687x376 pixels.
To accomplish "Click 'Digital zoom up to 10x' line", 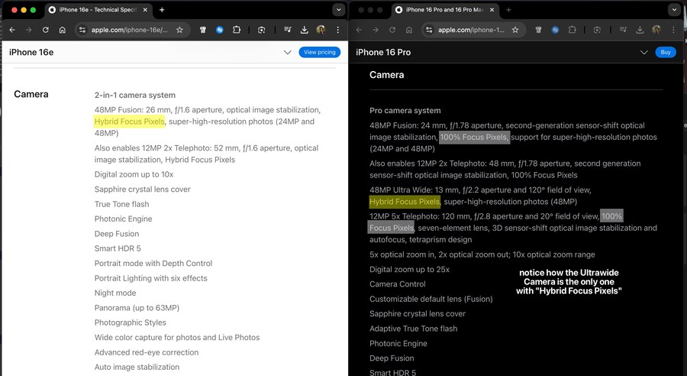I will 134,174.
